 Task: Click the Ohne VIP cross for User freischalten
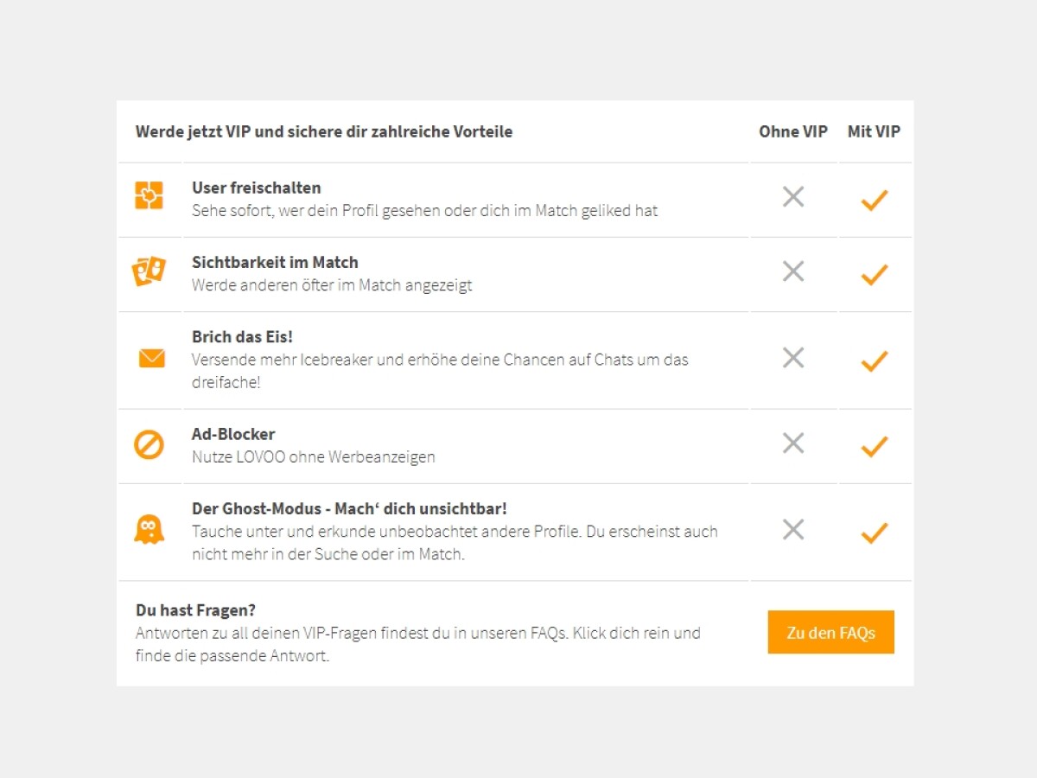tap(792, 197)
